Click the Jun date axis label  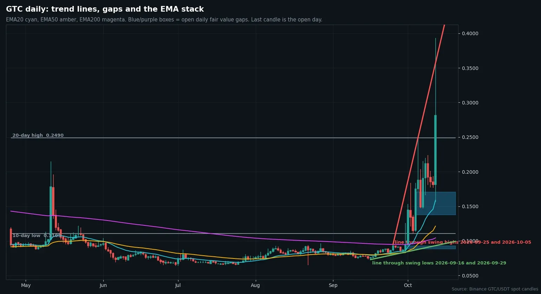pos(103,285)
